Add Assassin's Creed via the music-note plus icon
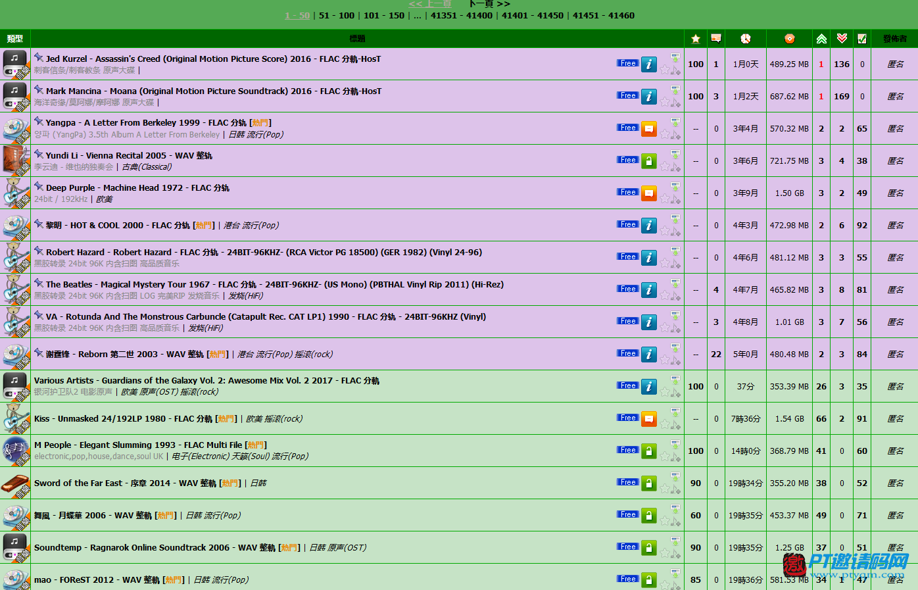This screenshot has height=590, width=918. pyautogui.click(x=676, y=69)
